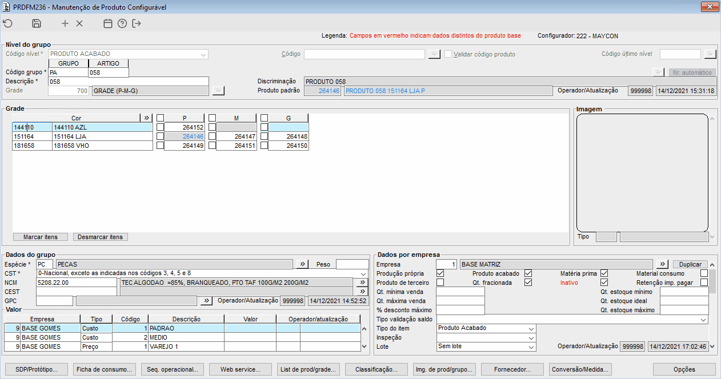Open Seq. operacional... button
This screenshot has height=379, width=721.
click(x=173, y=369)
